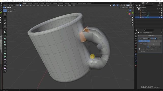Open the Modifiers wrench properties tab
This screenshot has width=163, height=91.
click(x=136, y=54)
